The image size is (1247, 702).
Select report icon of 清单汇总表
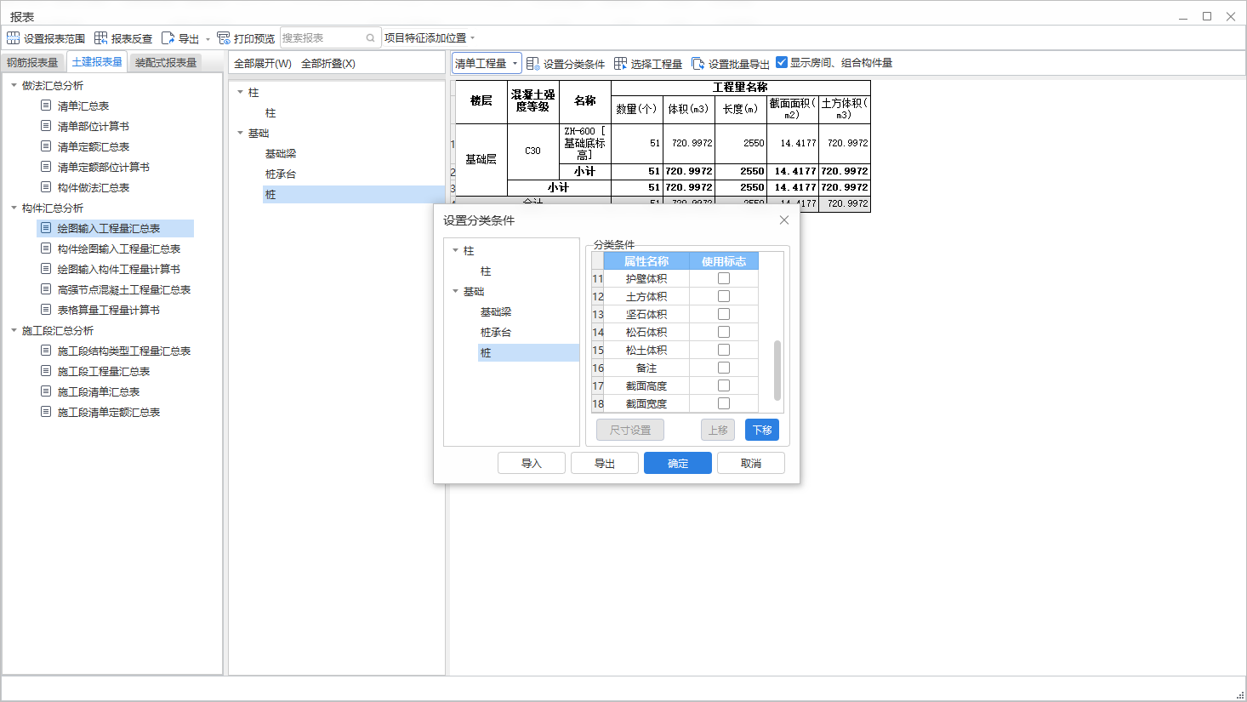pyautogui.click(x=46, y=106)
